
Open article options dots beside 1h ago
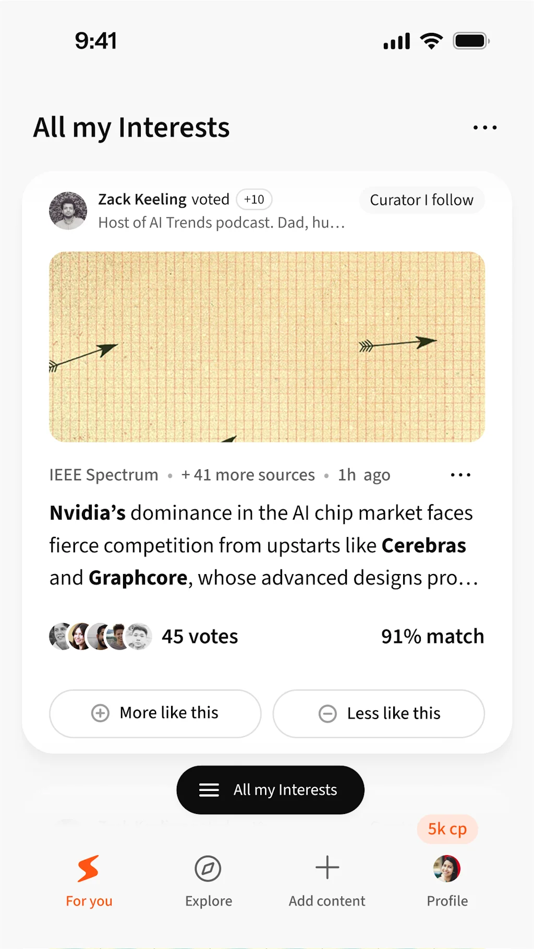coord(460,475)
